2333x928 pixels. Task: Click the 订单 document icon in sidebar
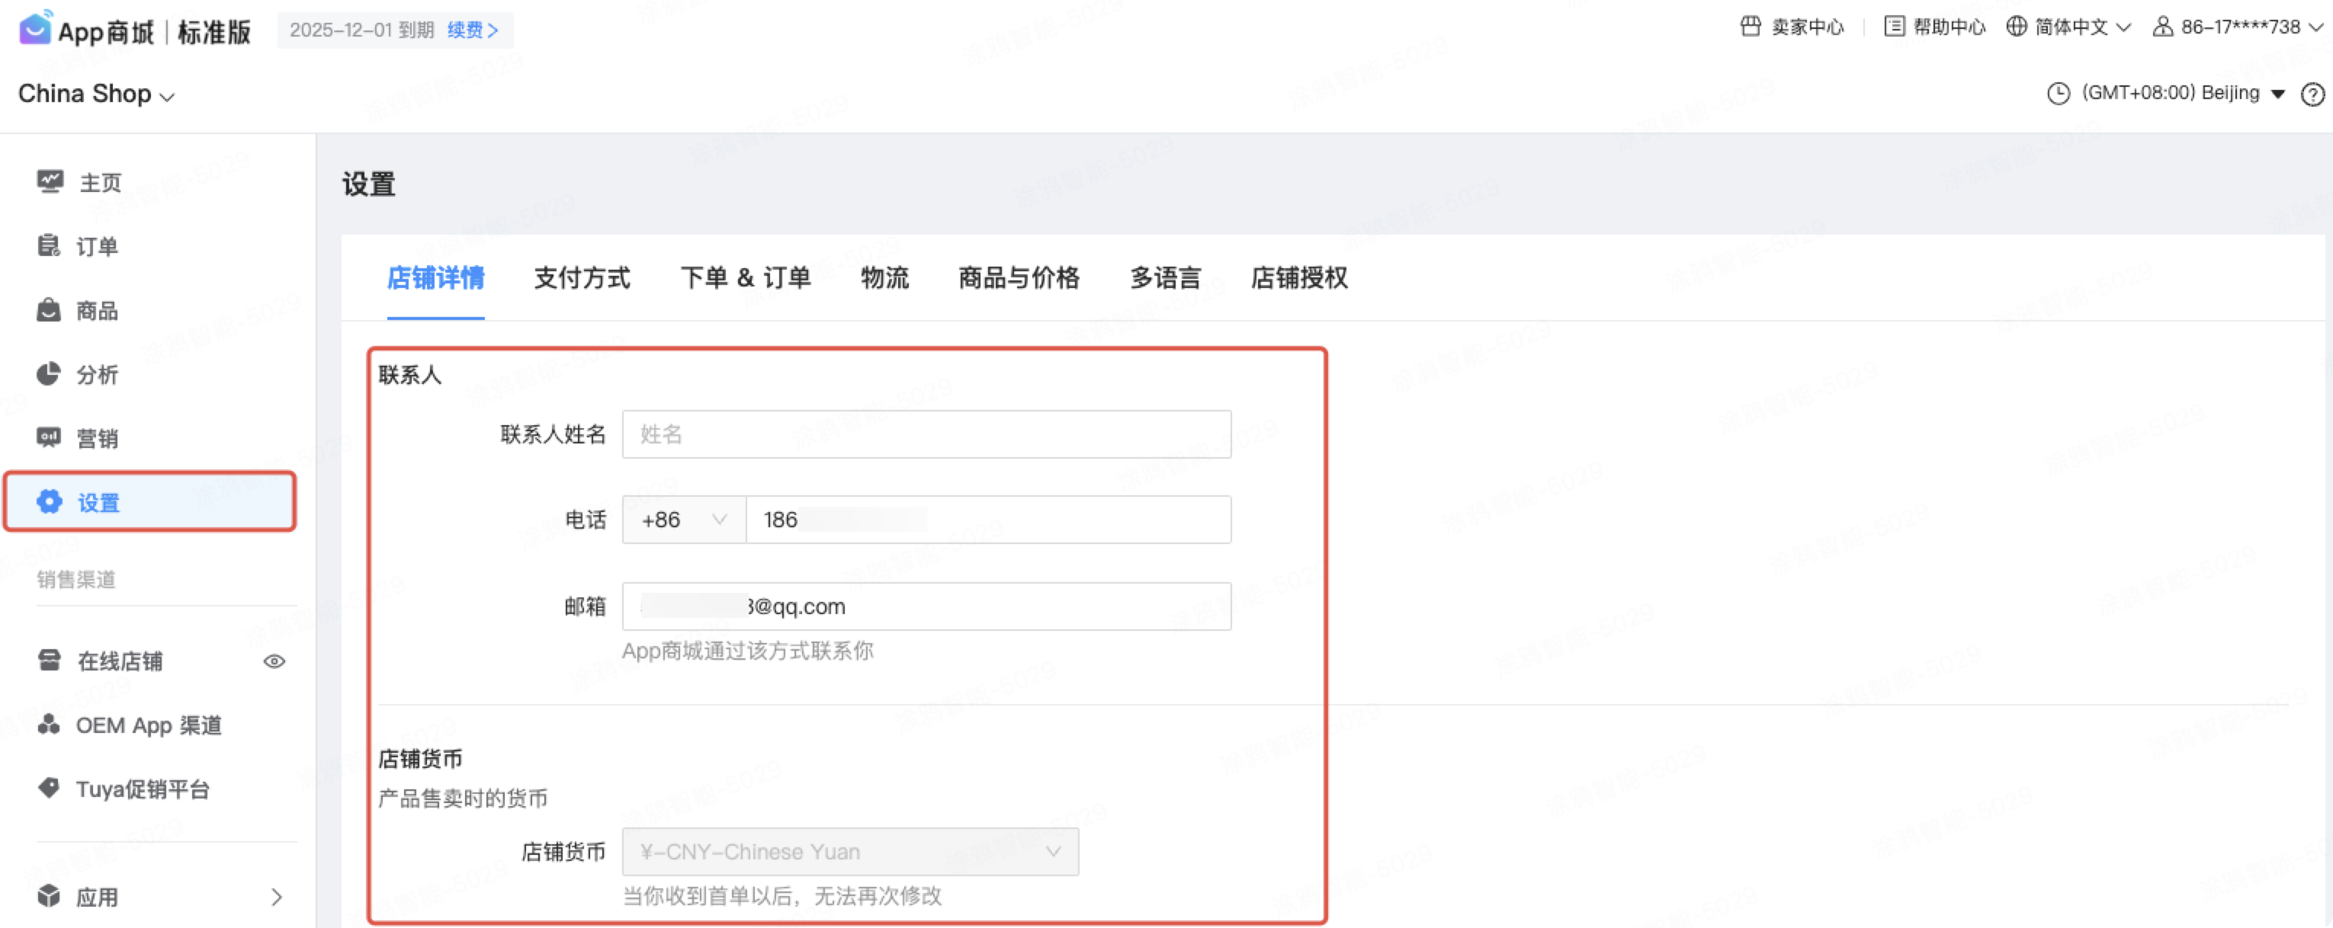(49, 245)
